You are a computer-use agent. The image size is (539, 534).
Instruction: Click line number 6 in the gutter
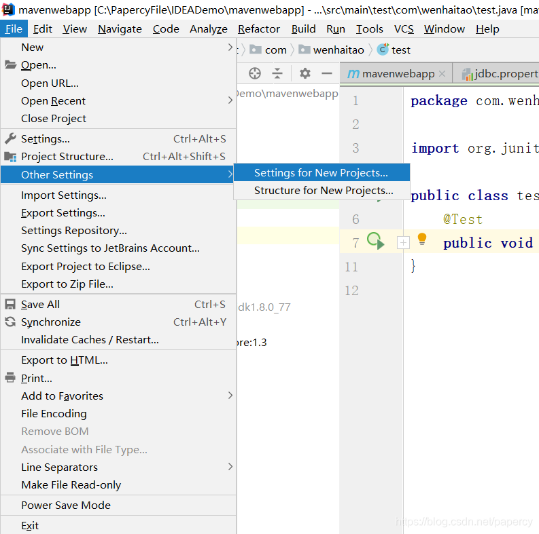coord(355,219)
